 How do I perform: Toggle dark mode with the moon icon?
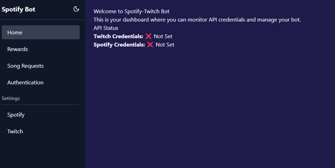point(76,9)
